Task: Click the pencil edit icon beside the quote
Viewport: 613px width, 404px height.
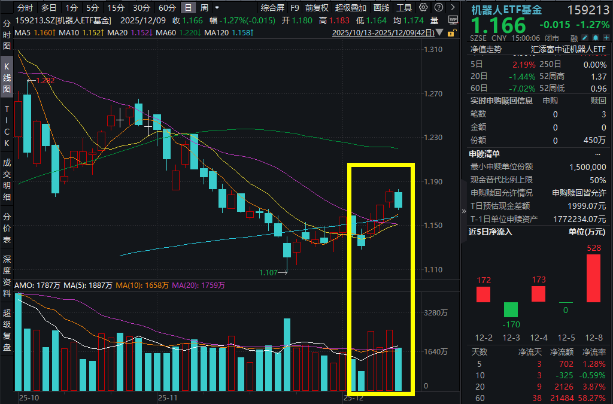Action: 585,37
